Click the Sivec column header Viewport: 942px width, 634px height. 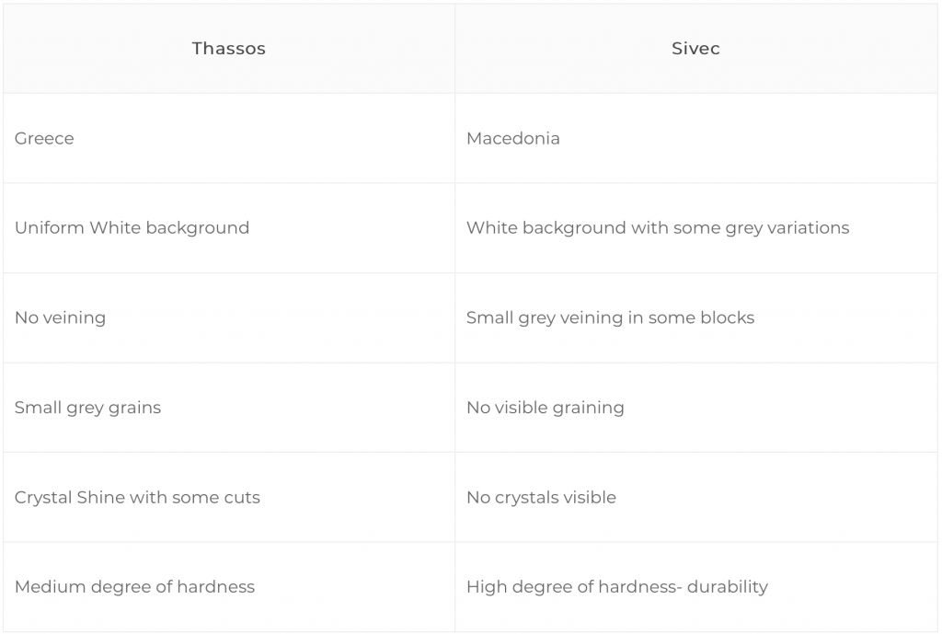695,49
